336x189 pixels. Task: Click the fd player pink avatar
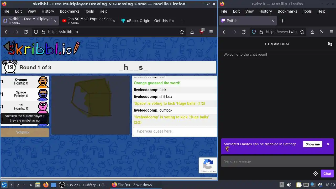[43, 107]
